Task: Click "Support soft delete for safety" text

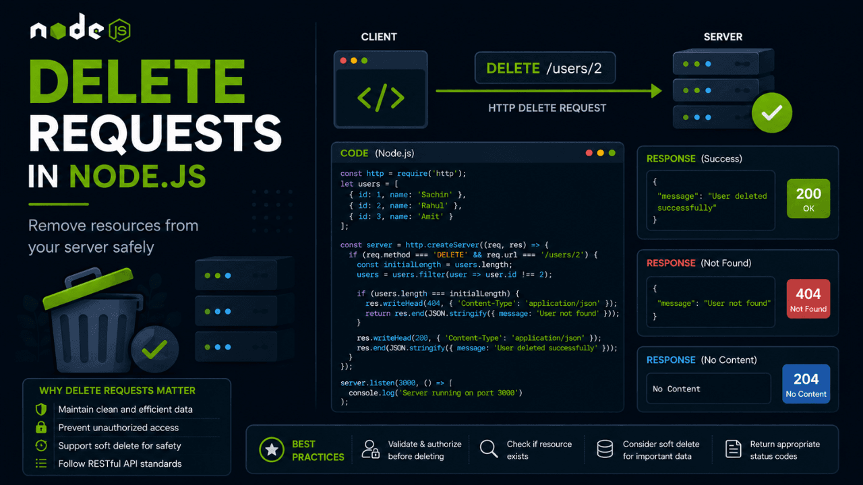Action: 119,446
